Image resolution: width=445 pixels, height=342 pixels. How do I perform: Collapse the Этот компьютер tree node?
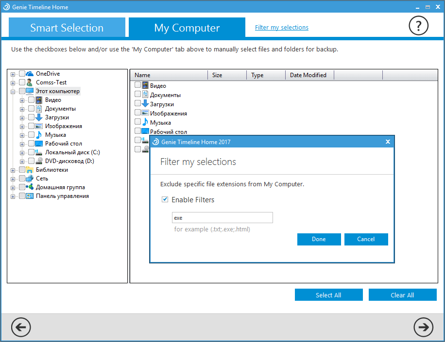[x=13, y=92]
